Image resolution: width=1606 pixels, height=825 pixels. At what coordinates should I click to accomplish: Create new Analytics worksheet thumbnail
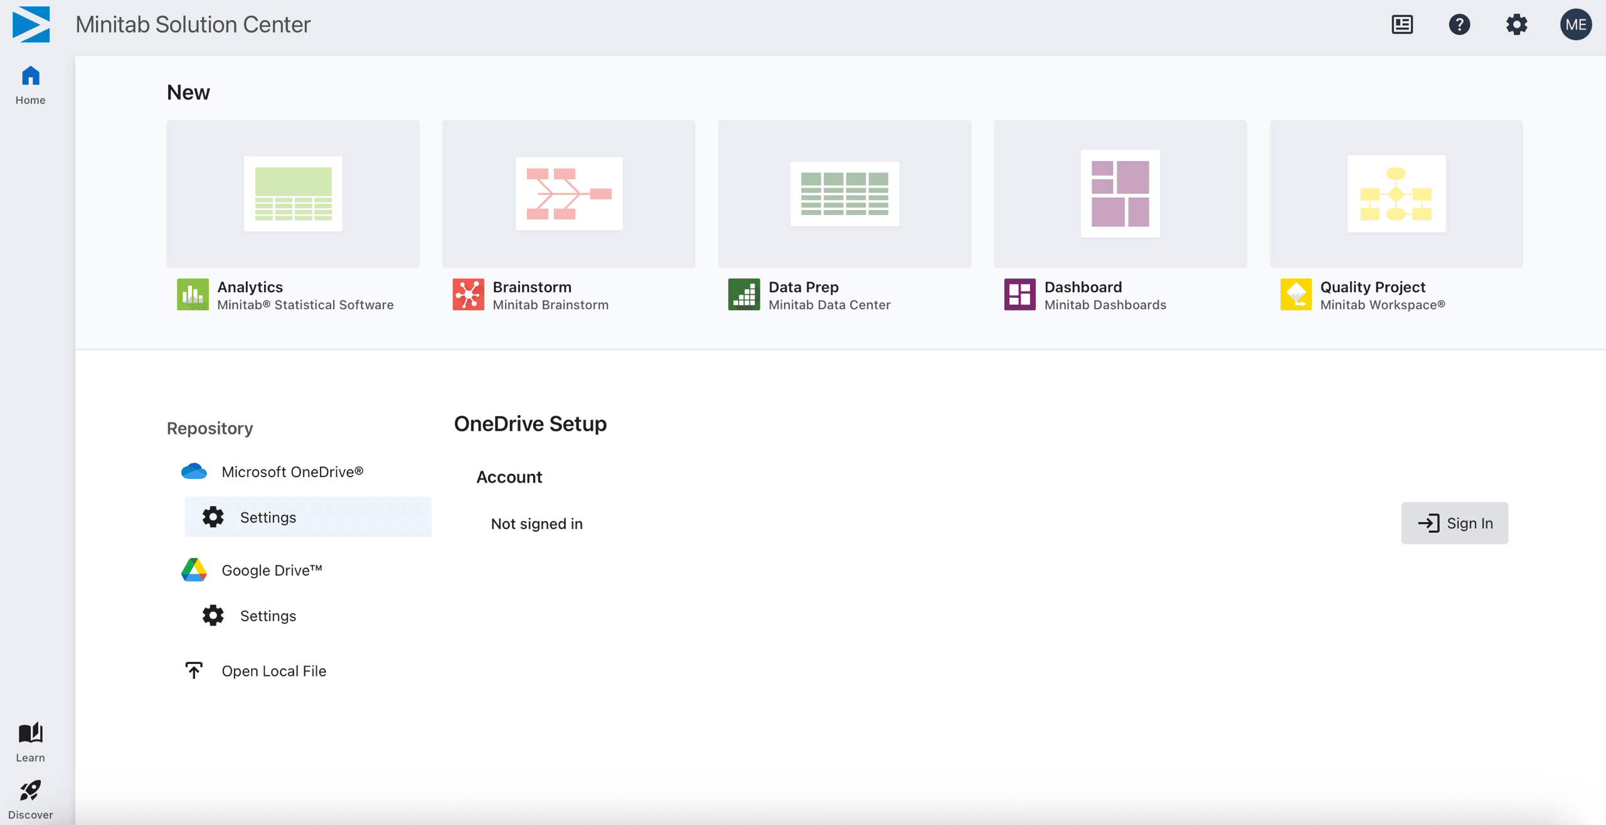click(x=293, y=194)
